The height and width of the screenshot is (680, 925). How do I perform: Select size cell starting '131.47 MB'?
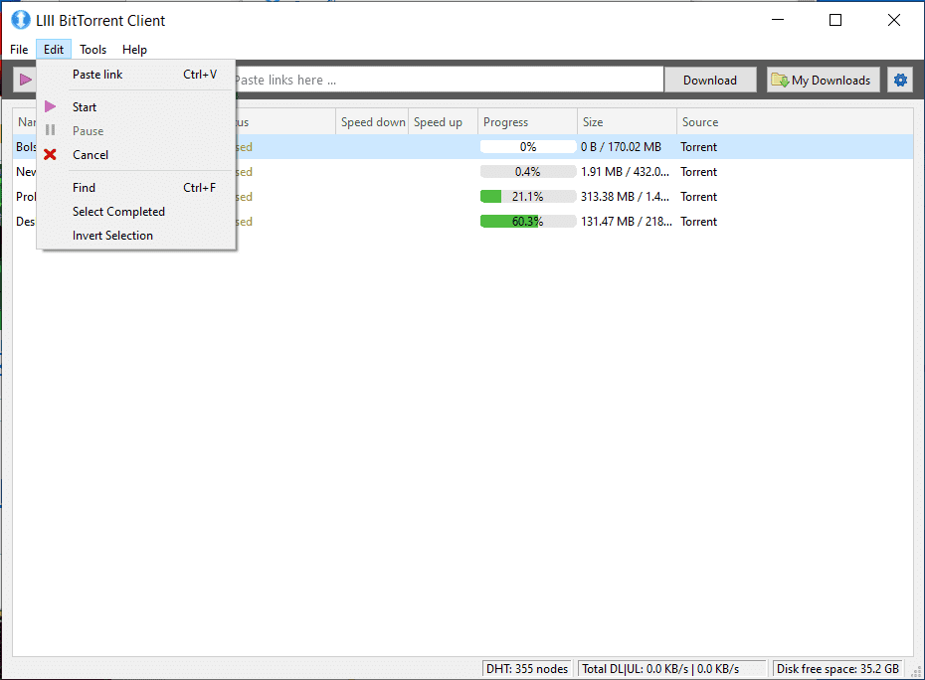coord(626,221)
